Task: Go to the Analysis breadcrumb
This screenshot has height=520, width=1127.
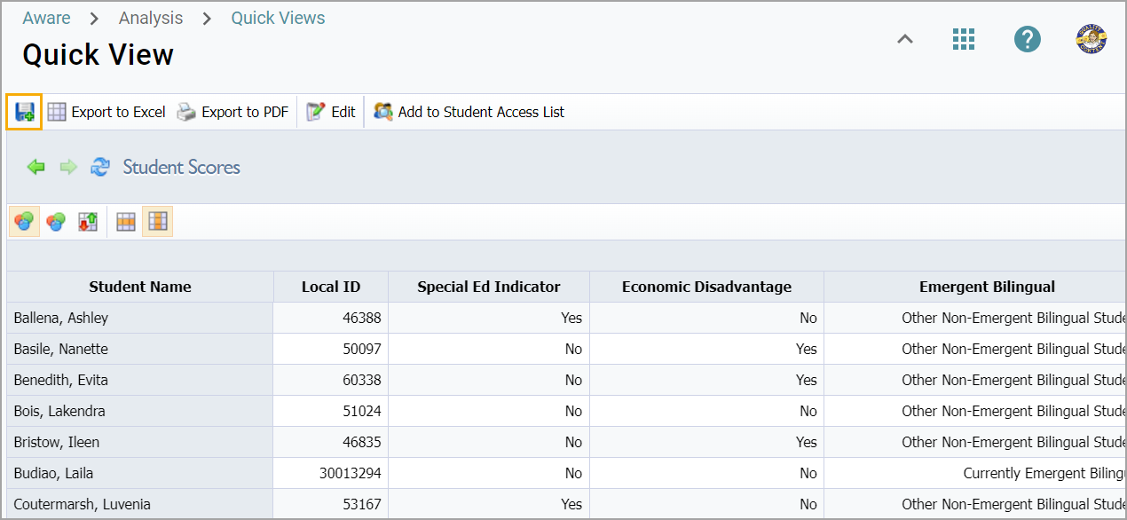Action: tap(151, 18)
